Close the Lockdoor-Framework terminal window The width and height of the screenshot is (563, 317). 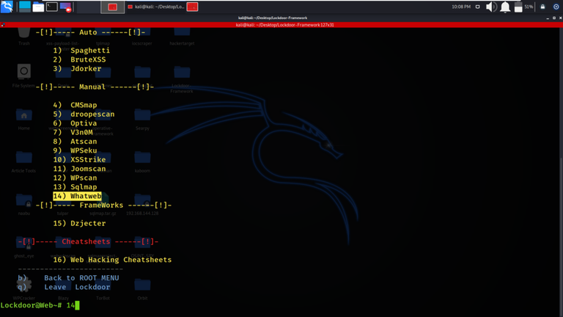click(560, 18)
